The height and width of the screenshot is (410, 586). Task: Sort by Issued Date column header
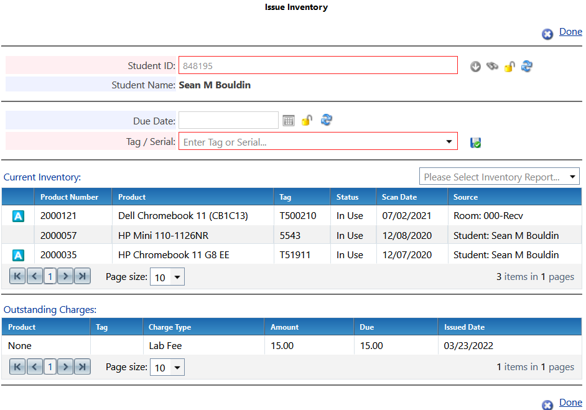tap(464, 327)
